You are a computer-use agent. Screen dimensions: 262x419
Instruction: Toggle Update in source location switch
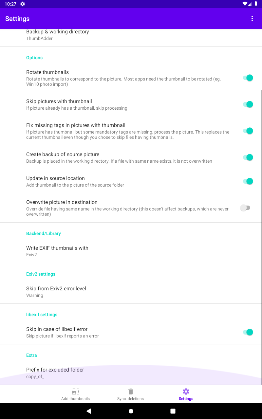click(x=248, y=181)
